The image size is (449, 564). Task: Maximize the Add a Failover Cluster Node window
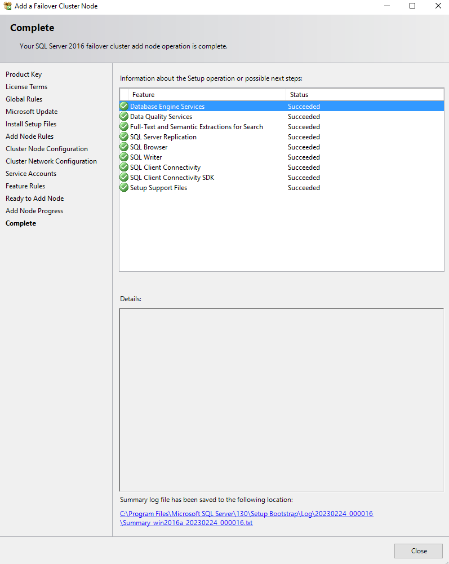tap(412, 6)
